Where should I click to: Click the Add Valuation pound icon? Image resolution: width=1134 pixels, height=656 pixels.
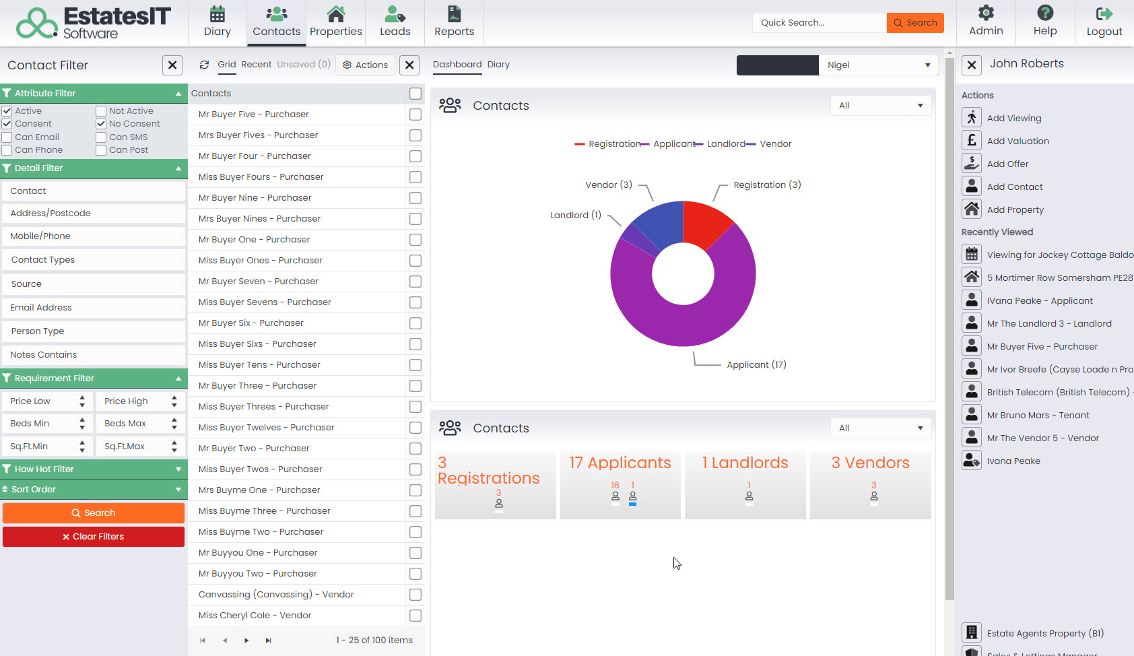(972, 140)
